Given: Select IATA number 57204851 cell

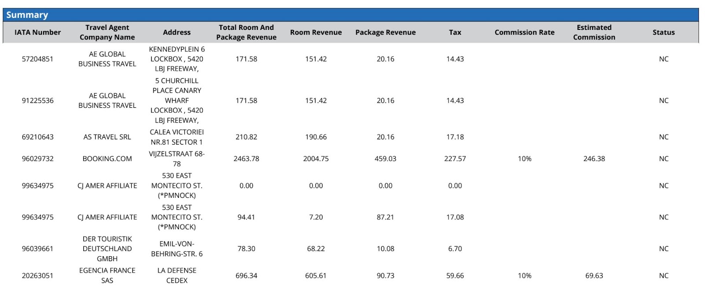Looking at the screenshot, I should pos(37,59).
